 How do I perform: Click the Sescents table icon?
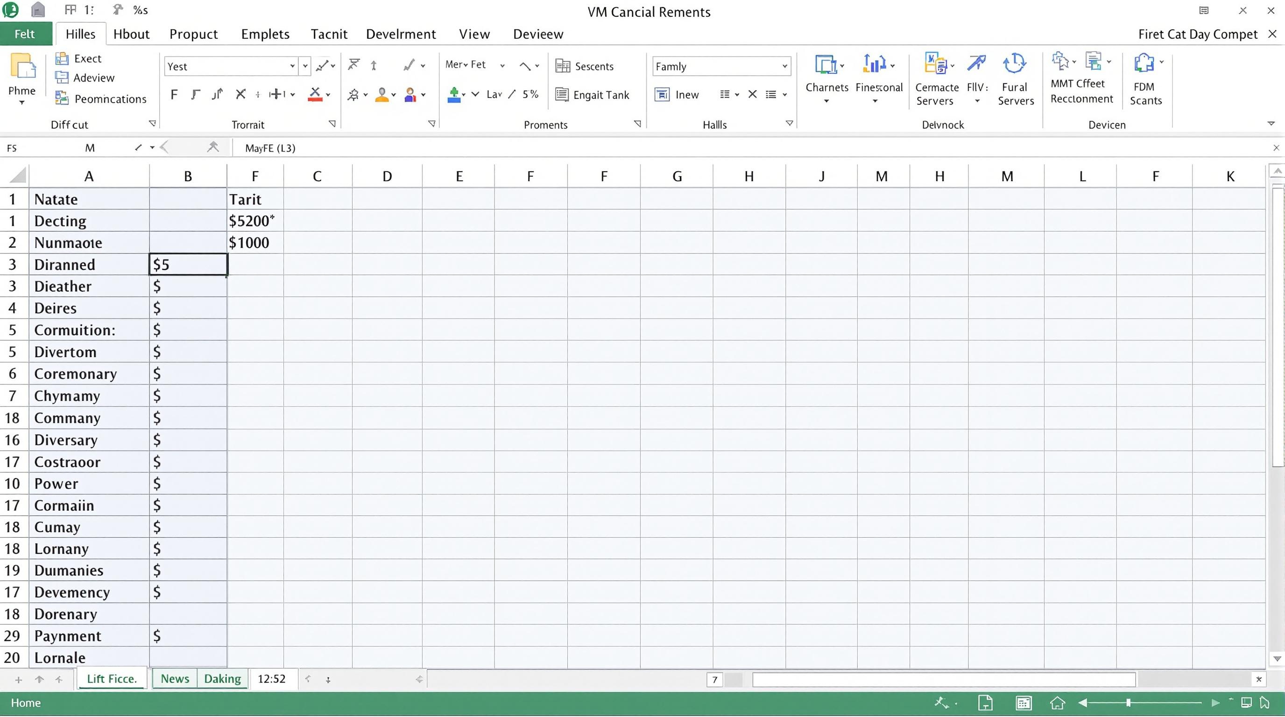click(x=563, y=66)
